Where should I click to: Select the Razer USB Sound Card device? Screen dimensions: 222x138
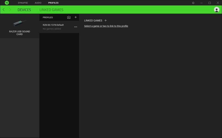tap(19, 26)
